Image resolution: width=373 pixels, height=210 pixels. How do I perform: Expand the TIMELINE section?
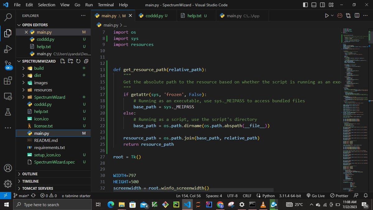tap(53, 181)
